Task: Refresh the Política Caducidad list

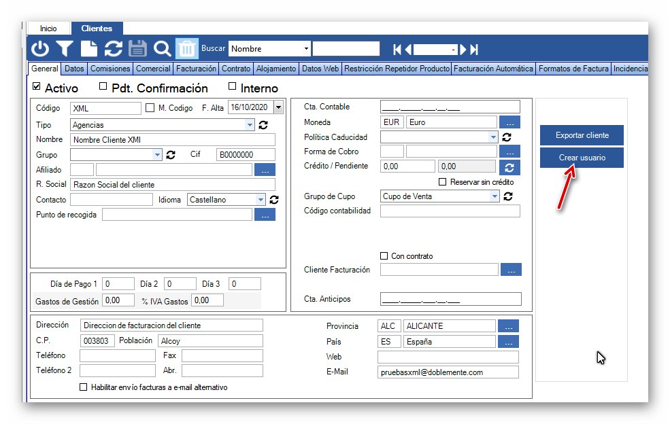Action: pos(507,137)
